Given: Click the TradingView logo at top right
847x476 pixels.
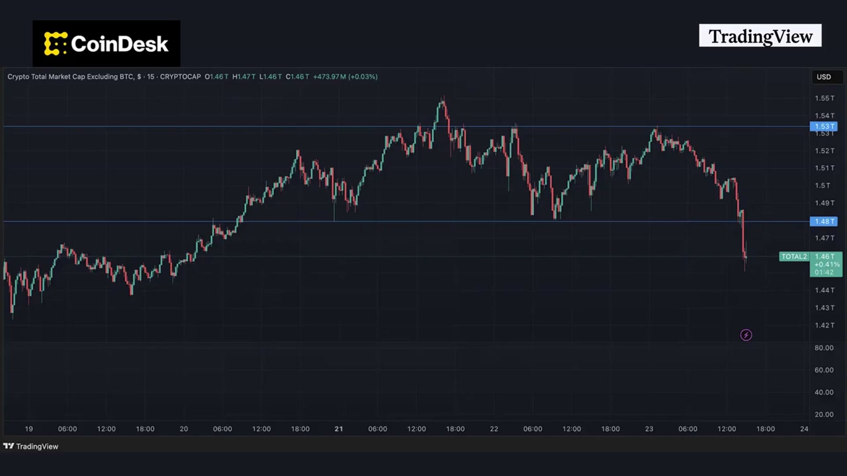Looking at the screenshot, I should point(760,36).
